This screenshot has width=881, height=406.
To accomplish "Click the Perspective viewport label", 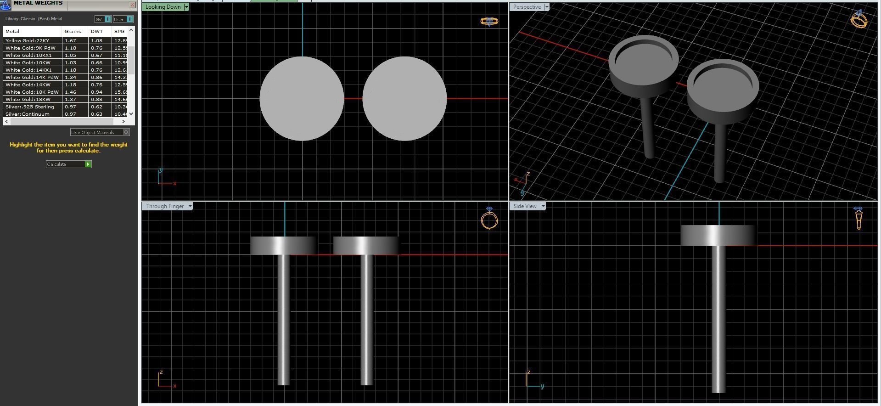I will click(527, 7).
